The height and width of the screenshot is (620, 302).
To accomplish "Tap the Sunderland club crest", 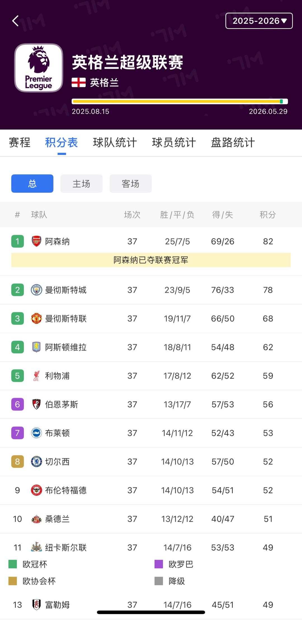I will [x=36, y=519].
